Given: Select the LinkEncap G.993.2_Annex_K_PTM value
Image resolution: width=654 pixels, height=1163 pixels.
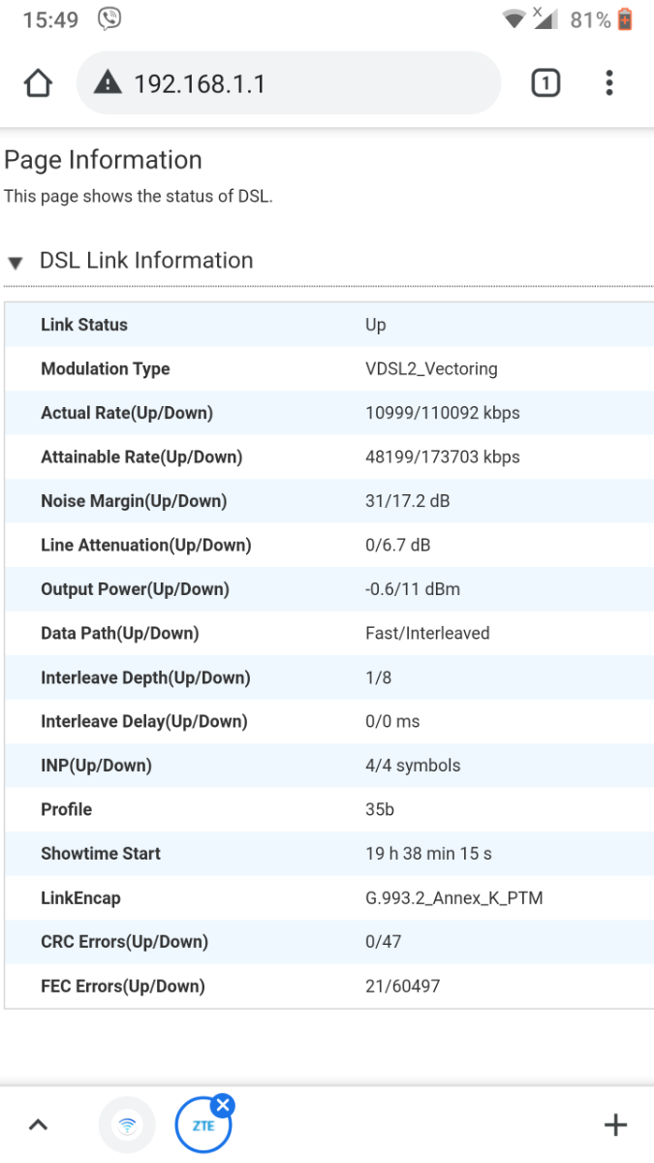Looking at the screenshot, I should pos(454,898).
